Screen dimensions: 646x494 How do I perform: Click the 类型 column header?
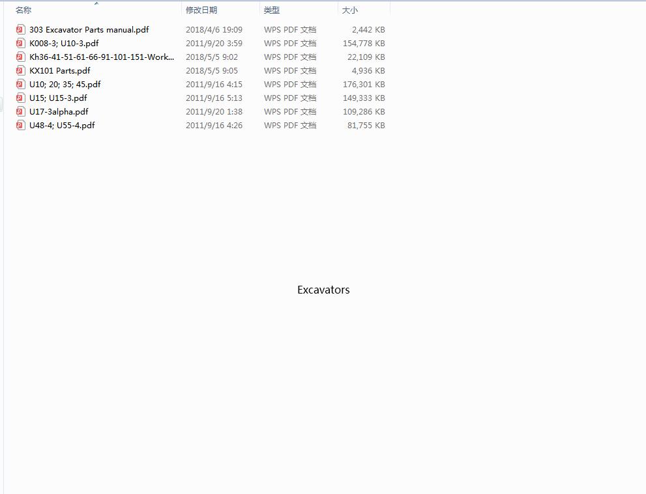coord(272,10)
